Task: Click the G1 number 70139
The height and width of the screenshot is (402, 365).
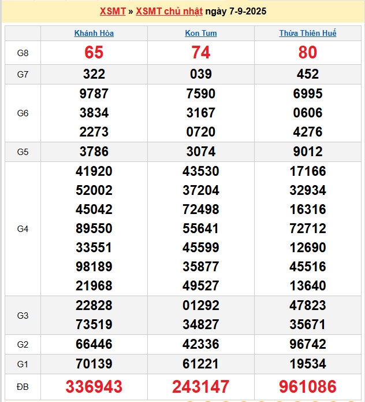Action: point(94,364)
